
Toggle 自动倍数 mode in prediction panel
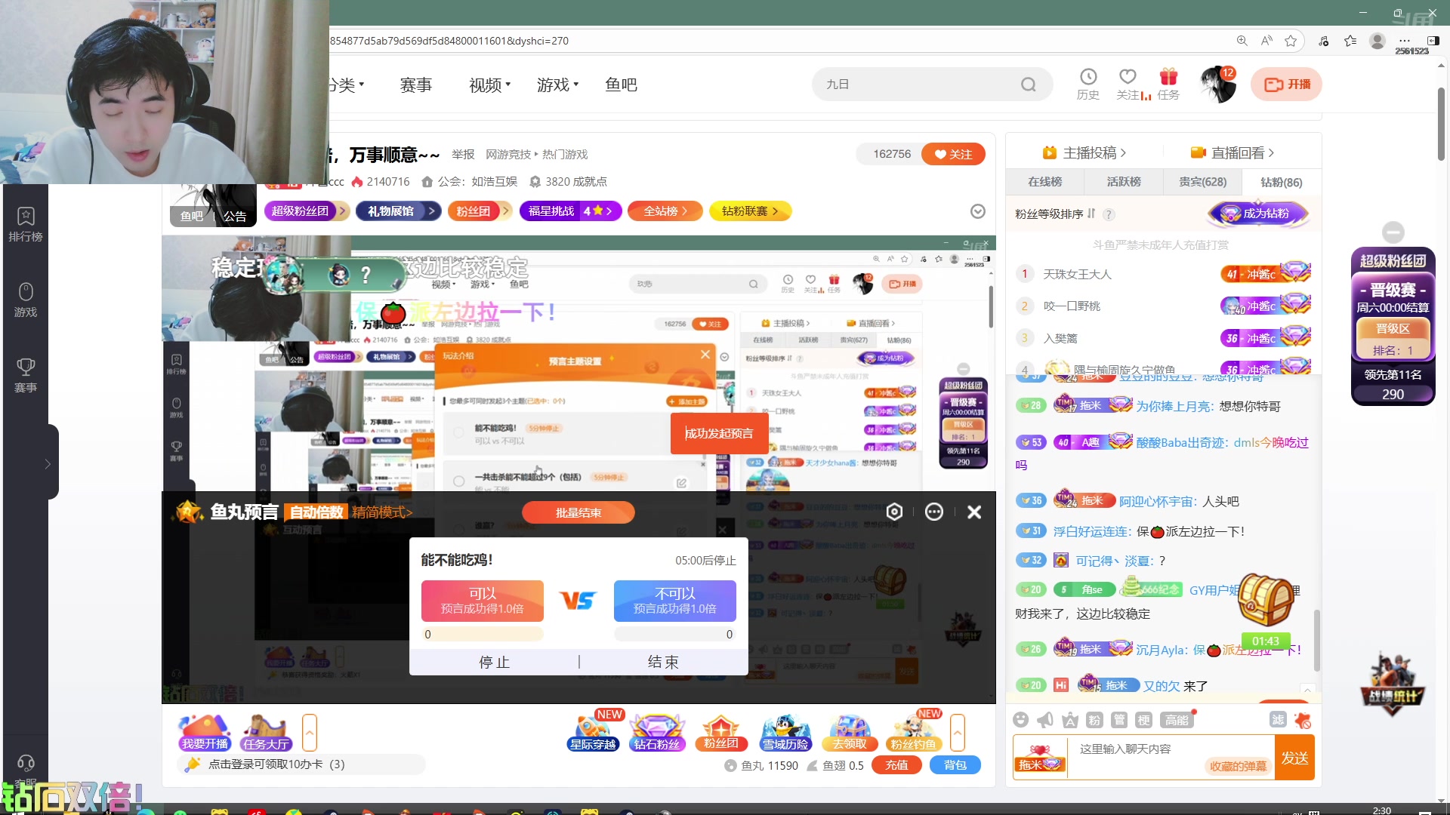coord(316,512)
